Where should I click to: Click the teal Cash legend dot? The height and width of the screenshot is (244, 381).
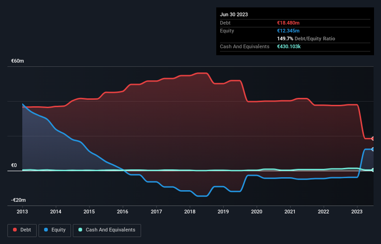point(80,230)
